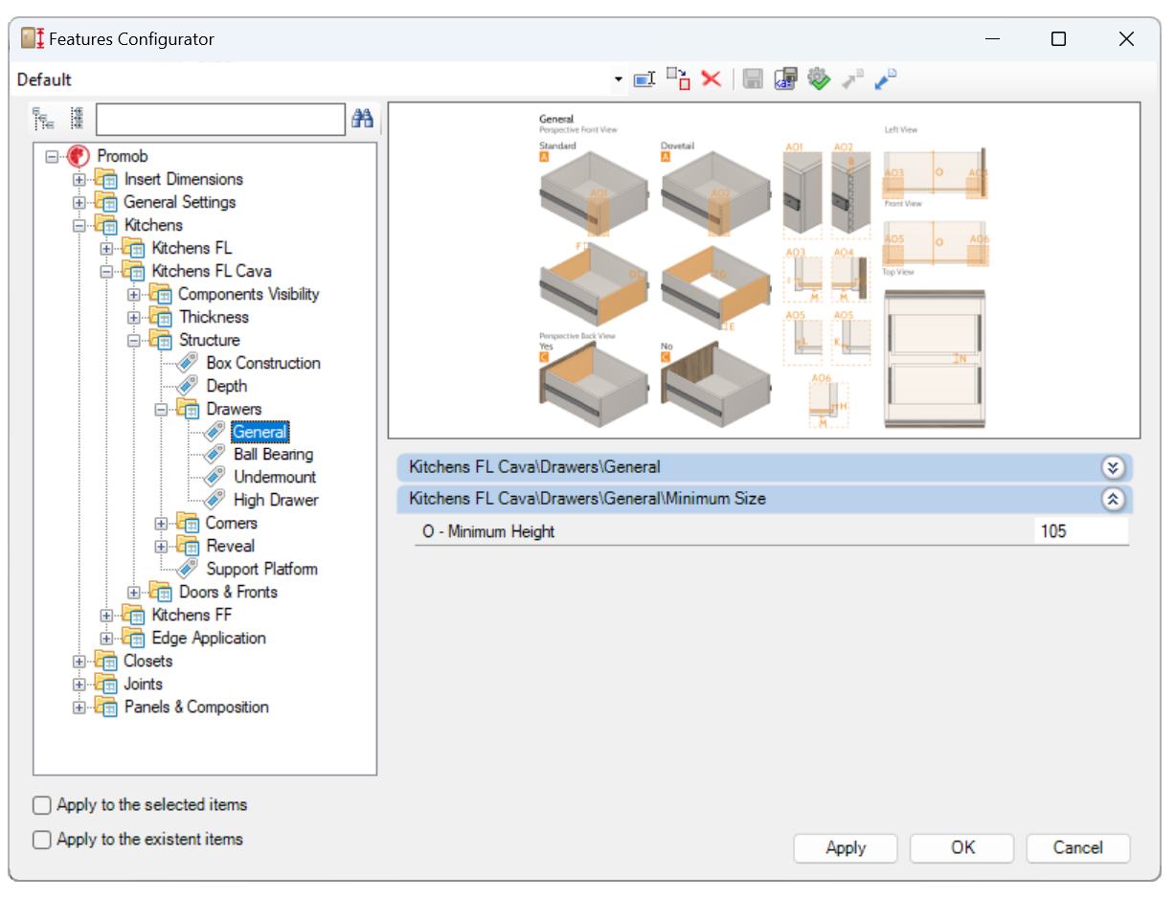
Task: Select the General item under Drawers
Action: click(x=260, y=432)
